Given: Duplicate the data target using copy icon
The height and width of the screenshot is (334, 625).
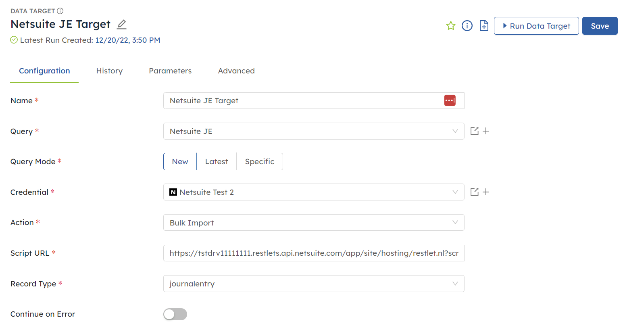Looking at the screenshot, I should point(483,25).
